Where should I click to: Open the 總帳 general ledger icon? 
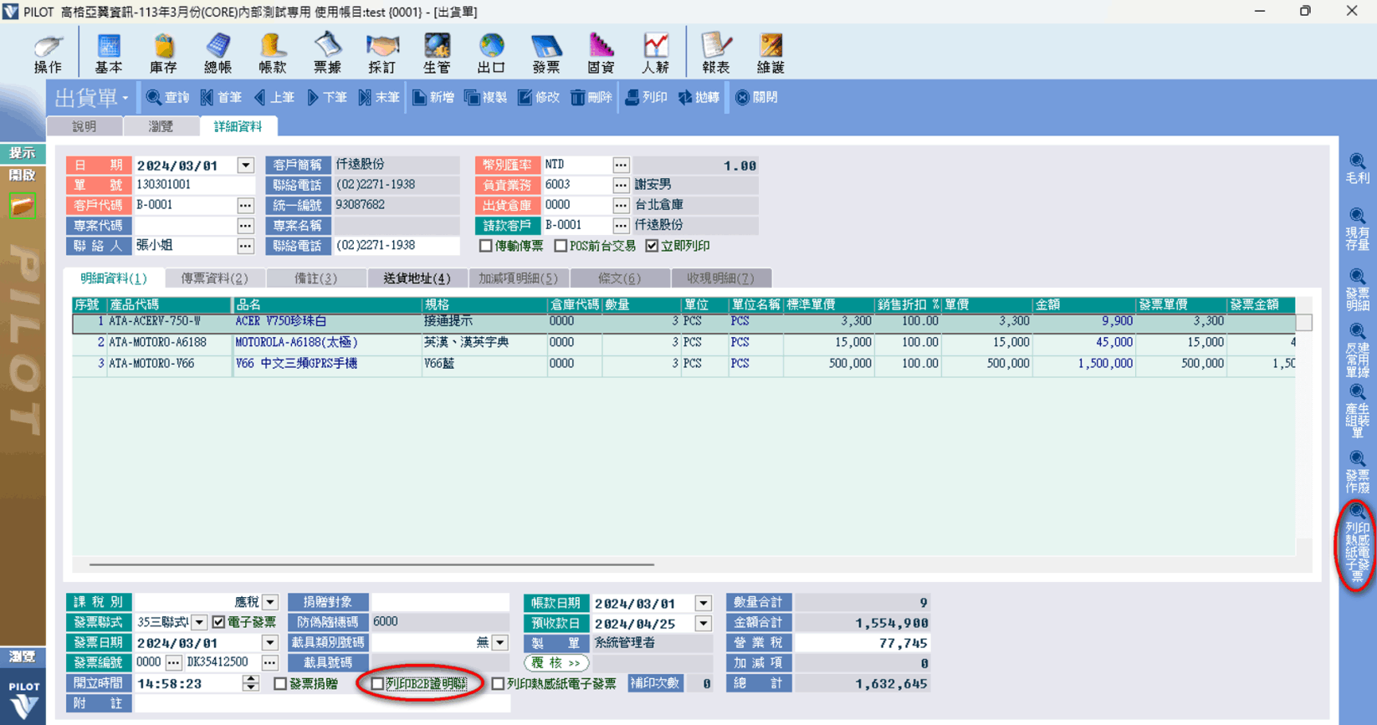(218, 53)
